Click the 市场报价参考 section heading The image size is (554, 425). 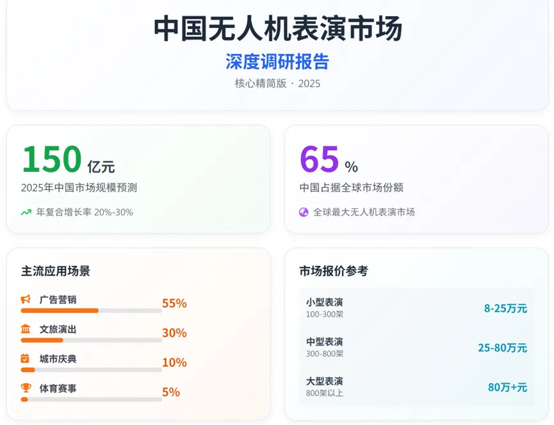tap(334, 271)
